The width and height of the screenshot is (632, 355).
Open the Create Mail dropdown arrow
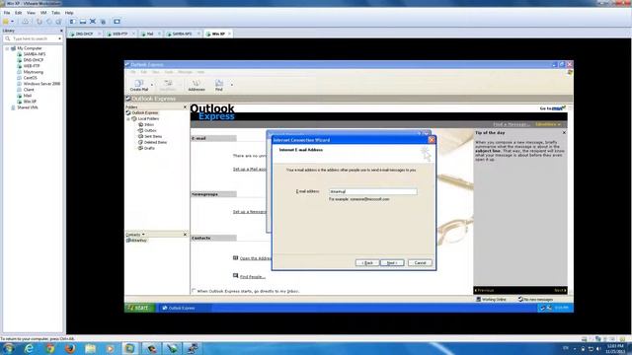152,85
